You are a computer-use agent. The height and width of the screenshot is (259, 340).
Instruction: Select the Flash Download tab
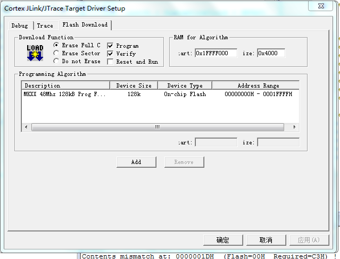coord(85,24)
